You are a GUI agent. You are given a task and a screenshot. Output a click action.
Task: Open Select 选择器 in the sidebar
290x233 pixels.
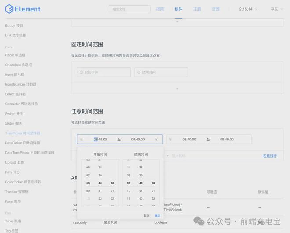coord(15,94)
